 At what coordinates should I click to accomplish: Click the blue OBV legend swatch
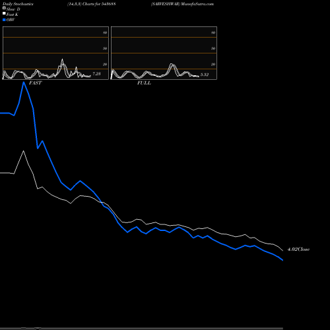coord(4,20)
